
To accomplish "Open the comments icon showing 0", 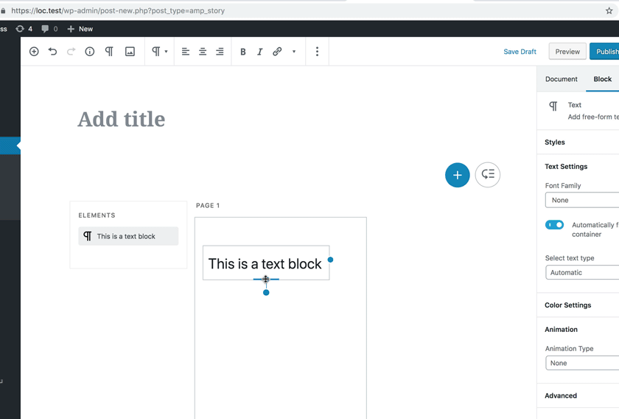I will click(50, 29).
